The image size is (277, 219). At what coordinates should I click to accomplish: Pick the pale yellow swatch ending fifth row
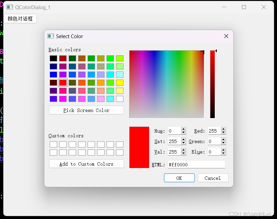pyautogui.click(x=120, y=91)
